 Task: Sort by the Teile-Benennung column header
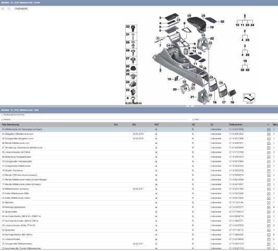pyautogui.click(x=10, y=124)
